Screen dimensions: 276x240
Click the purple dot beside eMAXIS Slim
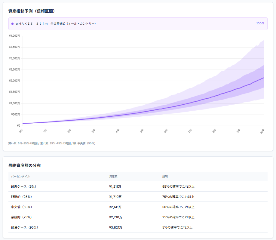[x=12, y=23]
